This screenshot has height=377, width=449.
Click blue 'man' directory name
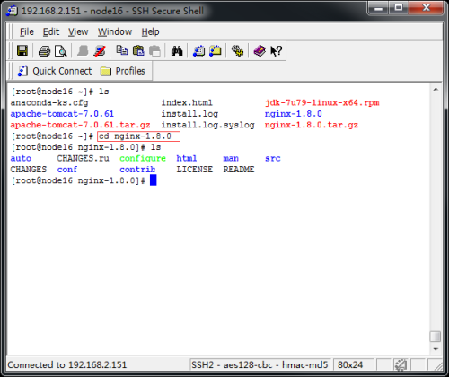pyautogui.click(x=231, y=158)
